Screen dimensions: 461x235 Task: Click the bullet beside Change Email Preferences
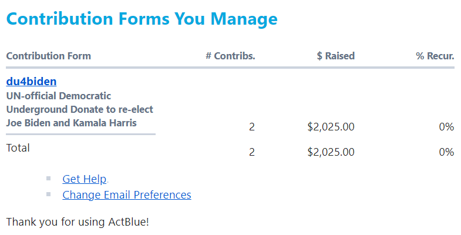pyautogui.click(x=48, y=193)
